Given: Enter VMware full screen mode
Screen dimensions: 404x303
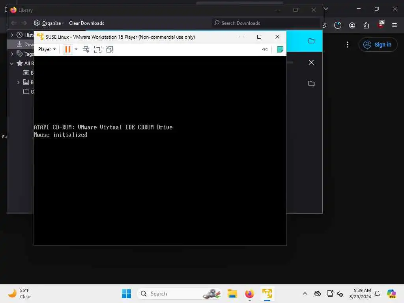Looking at the screenshot, I should [x=98, y=49].
